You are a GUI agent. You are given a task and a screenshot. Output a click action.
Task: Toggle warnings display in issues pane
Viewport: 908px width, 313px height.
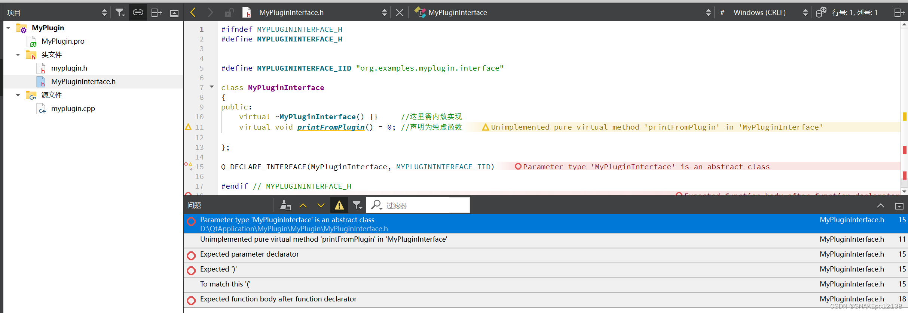[339, 205]
